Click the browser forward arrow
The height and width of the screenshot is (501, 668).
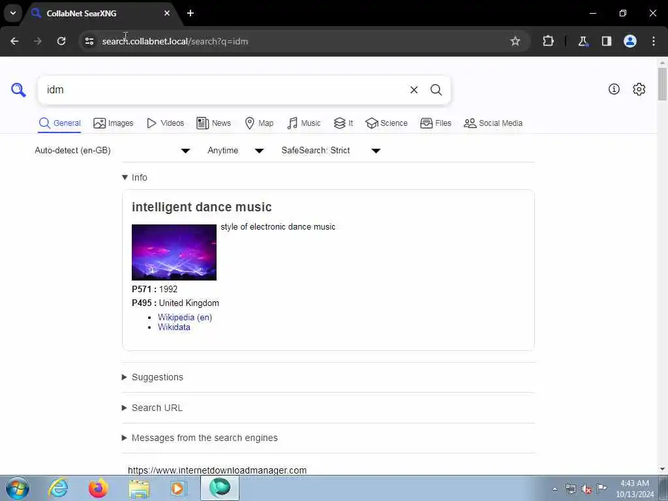pyautogui.click(x=38, y=41)
